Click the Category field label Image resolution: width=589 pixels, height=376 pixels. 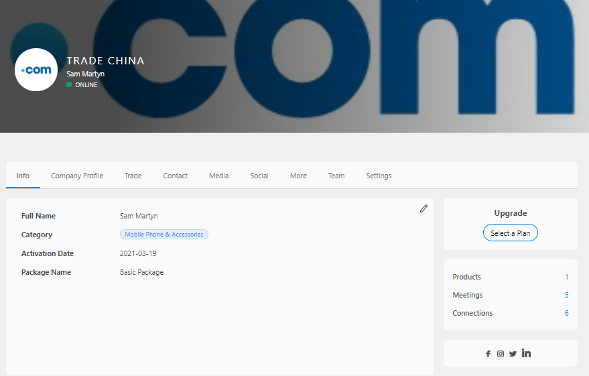point(37,235)
